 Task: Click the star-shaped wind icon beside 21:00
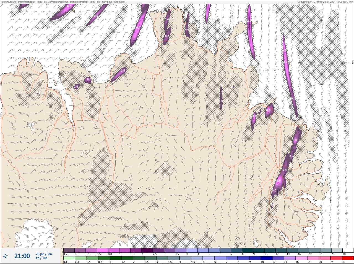[5, 256]
